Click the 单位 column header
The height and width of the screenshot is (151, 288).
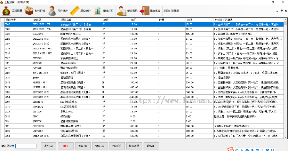(x=116, y=20)
